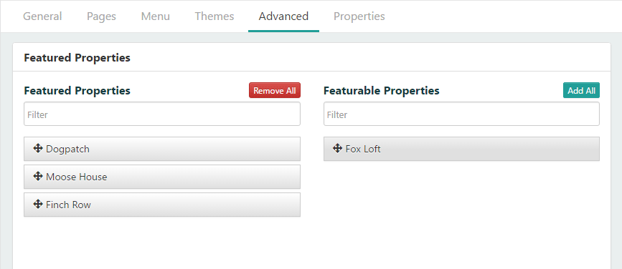Click the move handle icon beside Moose House
The width and height of the screenshot is (622, 269).
38,176
